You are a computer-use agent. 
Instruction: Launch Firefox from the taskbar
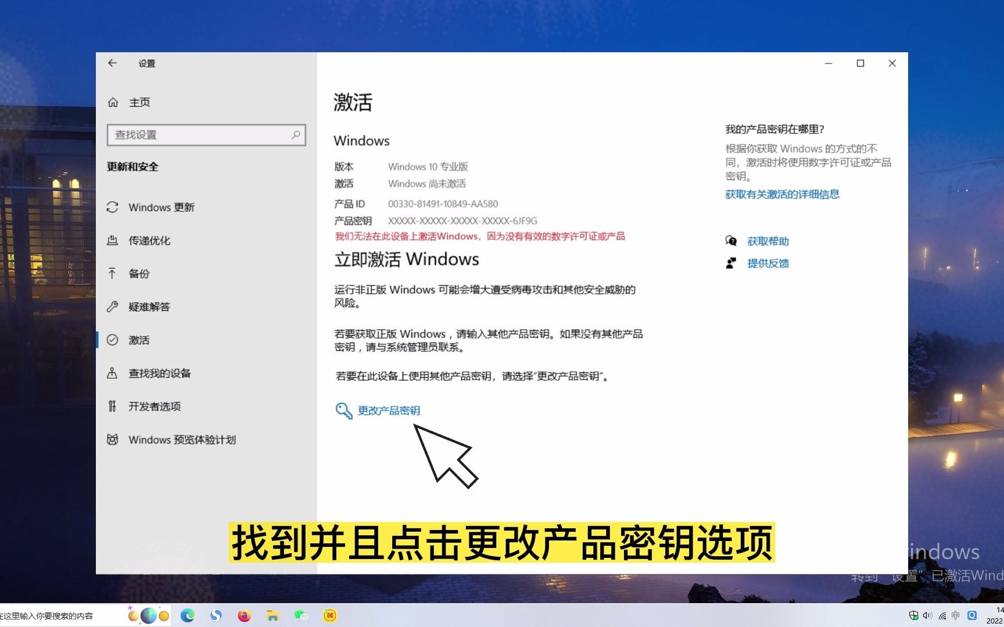[x=244, y=615]
